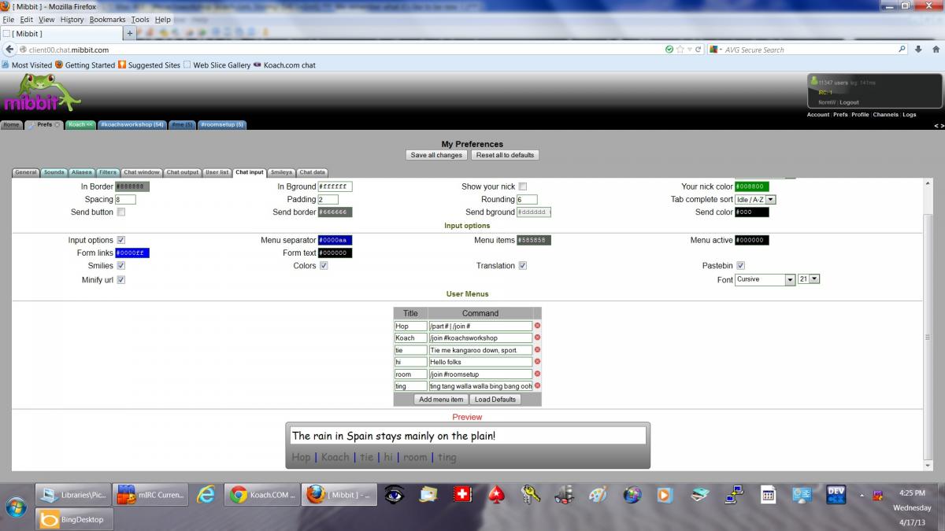The width and height of the screenshot is (945, 531).
Task: Click the preview text input box
Action: coord(468,435)
